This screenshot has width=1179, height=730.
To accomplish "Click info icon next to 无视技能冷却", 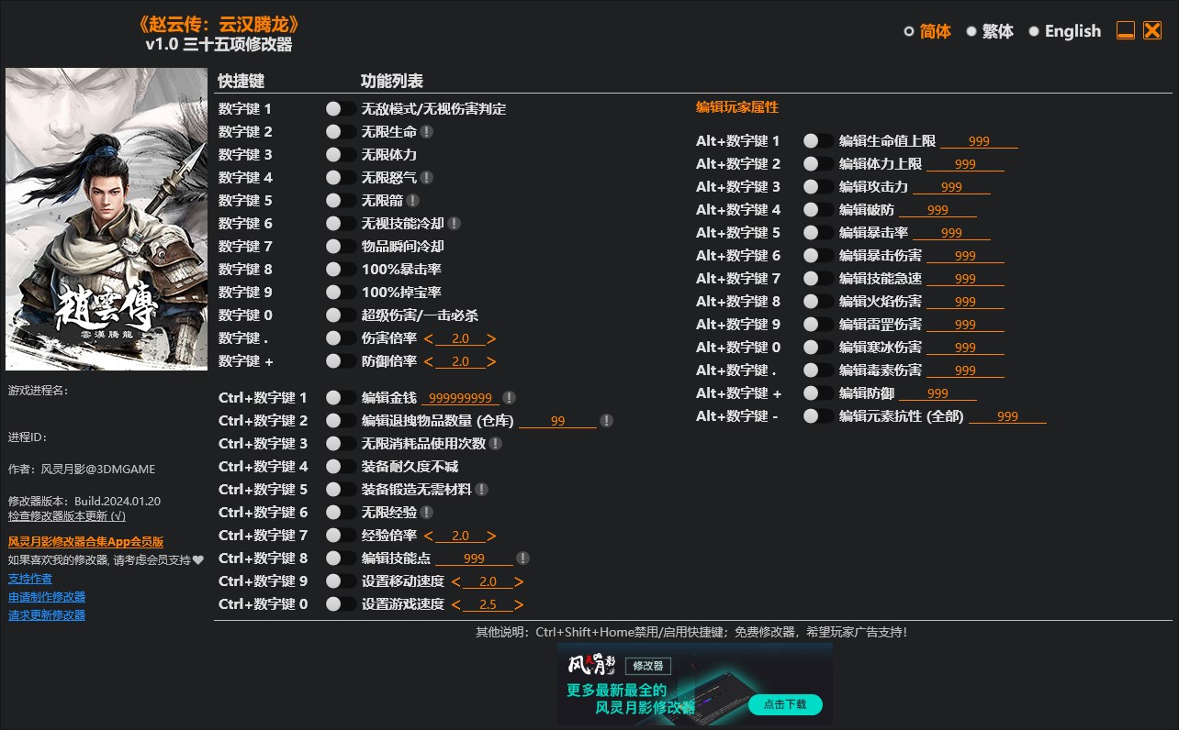I will click(x=455, y=224).
